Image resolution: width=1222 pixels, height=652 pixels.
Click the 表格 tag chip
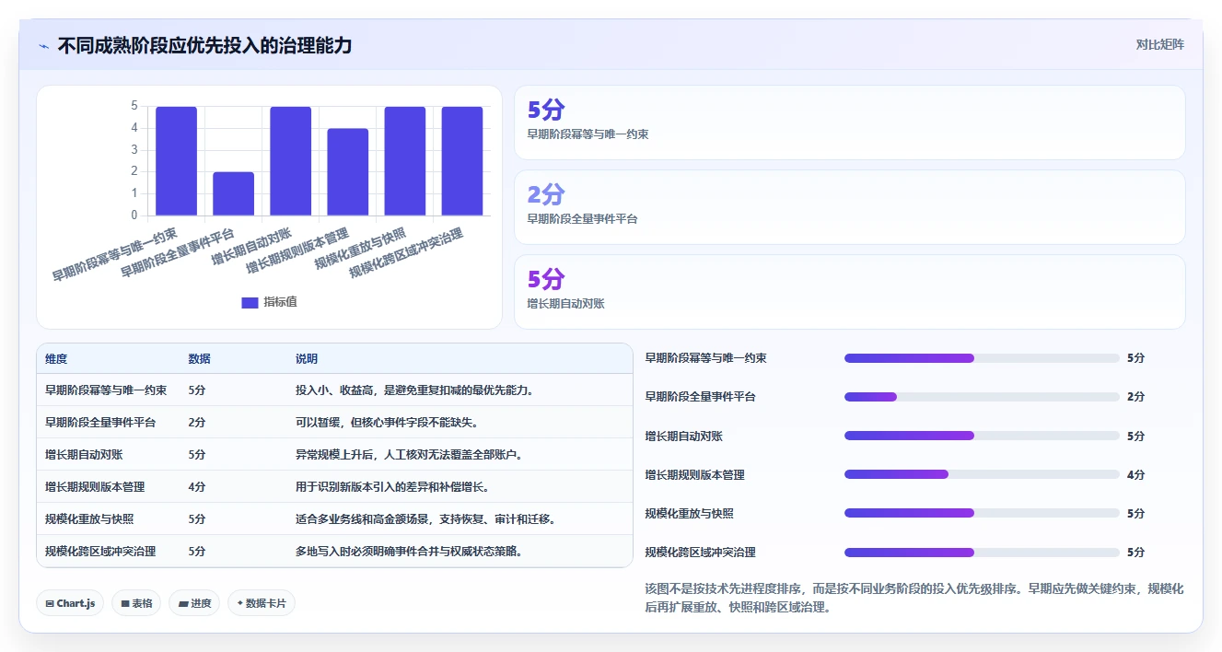(x=136, y=603)
